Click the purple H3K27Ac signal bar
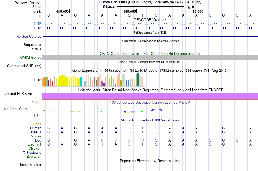This screenshot has width=258, height=171. [x=150, y=96]
